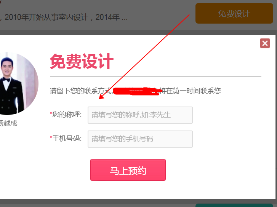The width and height of the screenshot is (277, 207).
Task: Click the 手机号码 field label
Action: [x=67, y=139]
